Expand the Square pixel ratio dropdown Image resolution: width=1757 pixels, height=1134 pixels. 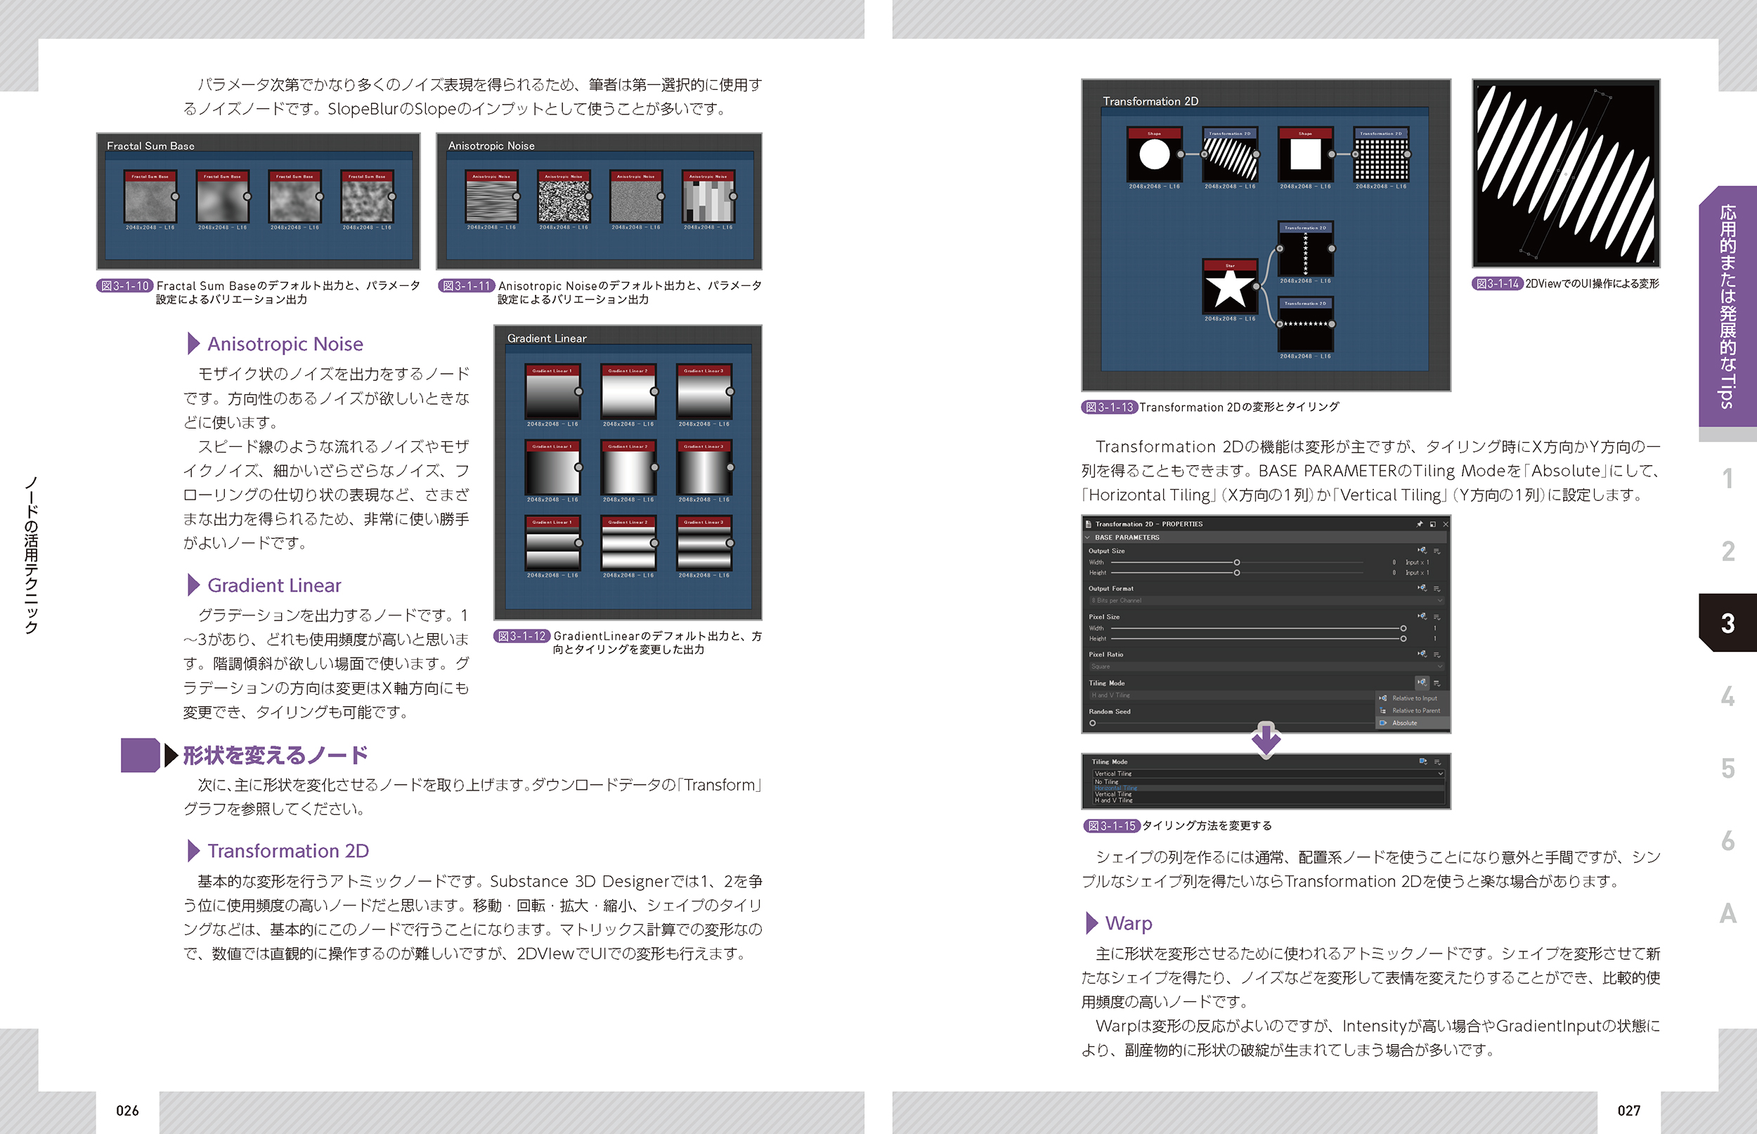[x=1266, y=666]
